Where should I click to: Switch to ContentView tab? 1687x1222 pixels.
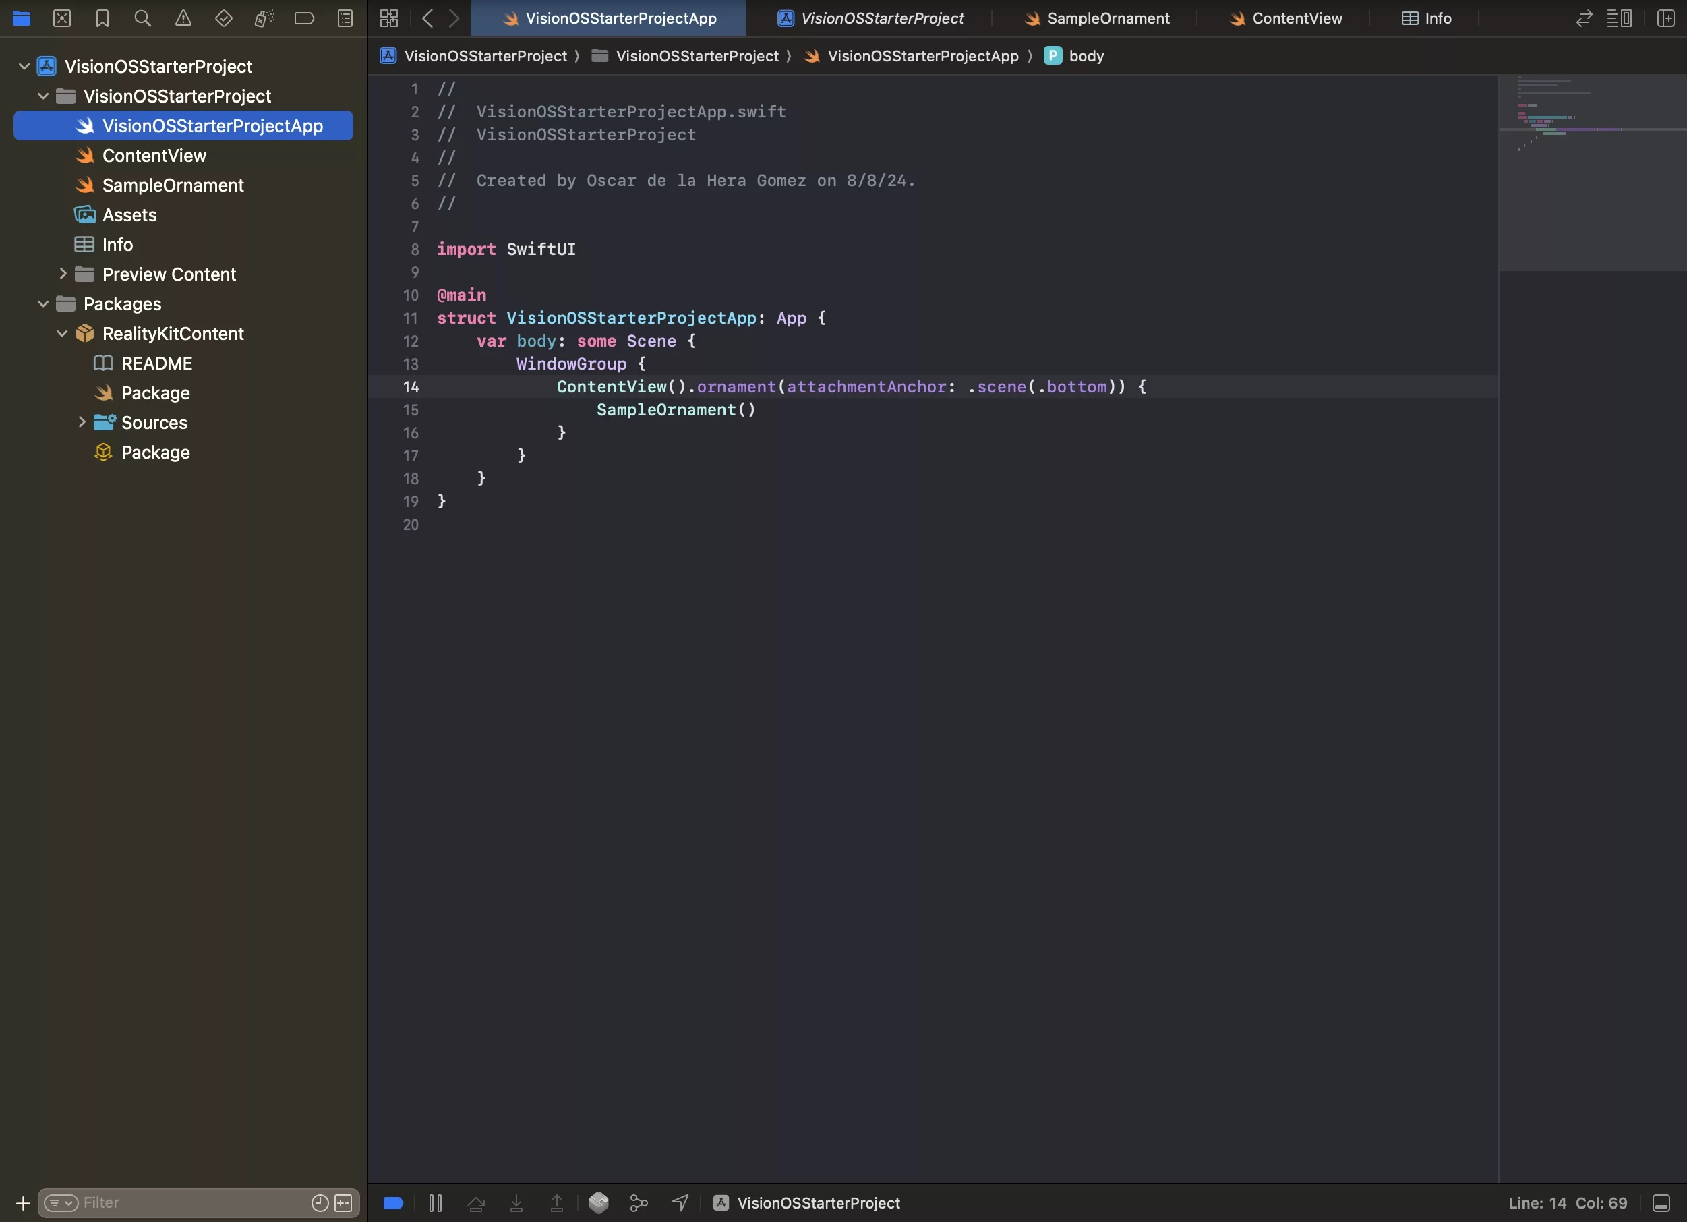(x=1285, y=19)
